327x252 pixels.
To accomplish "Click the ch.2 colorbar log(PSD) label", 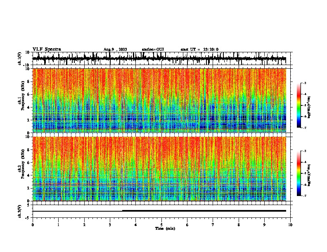I will [309, 175].
